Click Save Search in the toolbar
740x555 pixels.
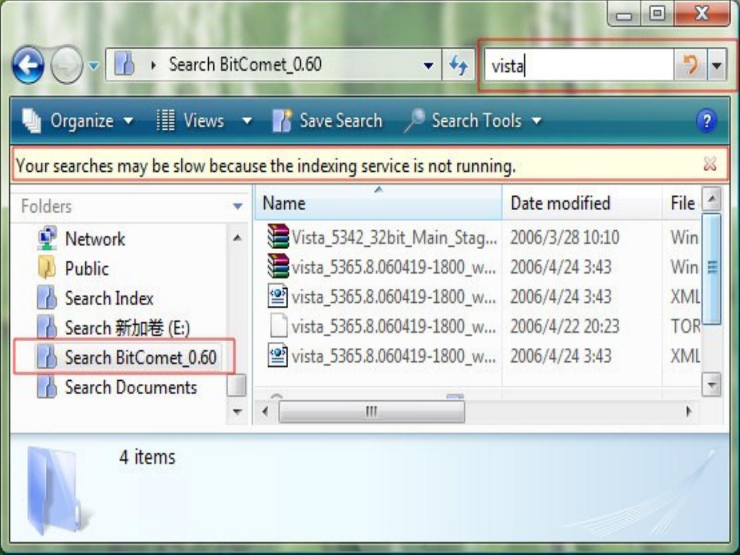point(327,121)
